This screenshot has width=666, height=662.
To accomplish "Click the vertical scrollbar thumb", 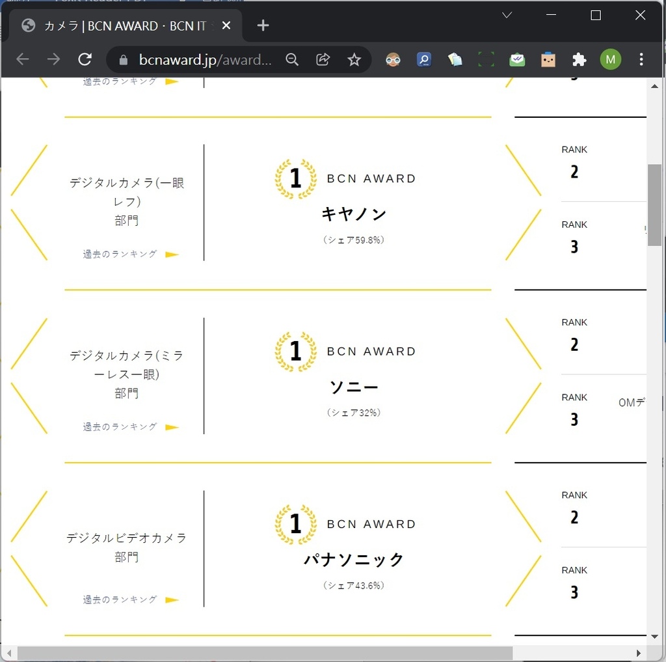I will [654, 205].
